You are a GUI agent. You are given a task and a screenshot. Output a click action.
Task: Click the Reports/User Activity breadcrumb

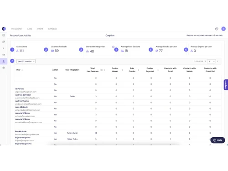click(21, 36)
